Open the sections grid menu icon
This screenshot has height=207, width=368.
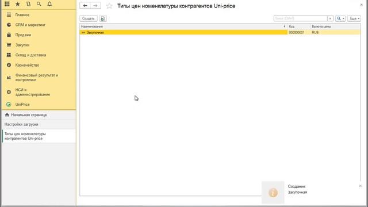coord(7,4)
